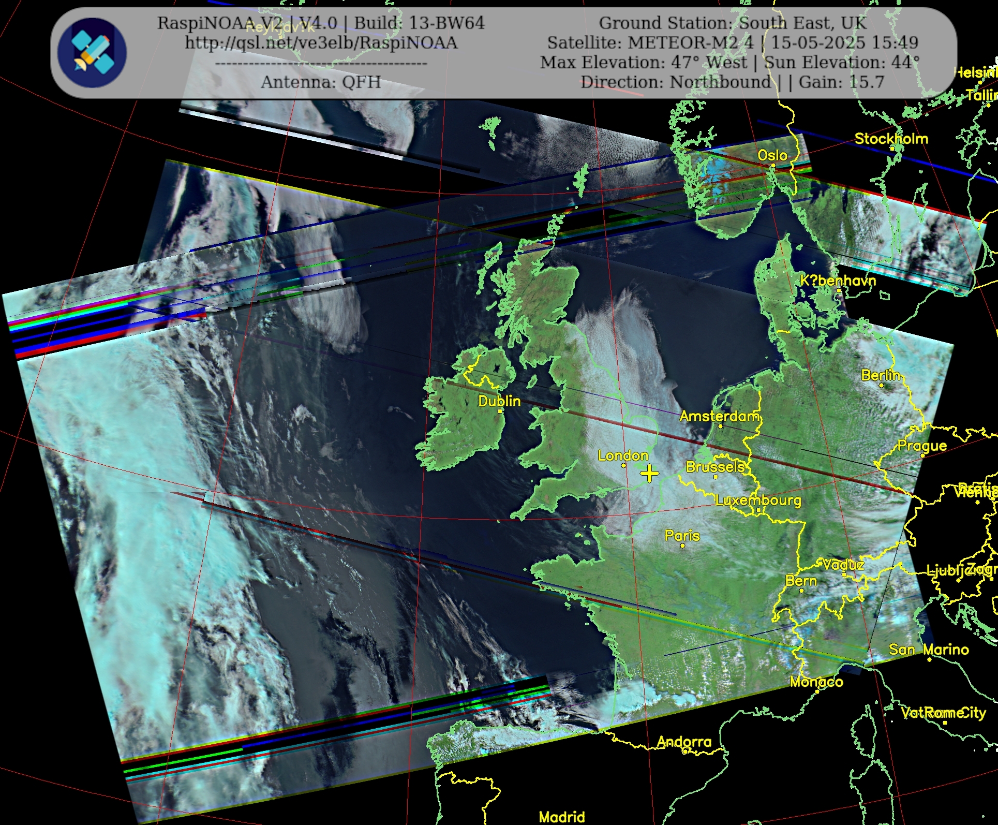Click the Bern city label
The height and width of the screenshot is (825, 998).
coord(801,581)
